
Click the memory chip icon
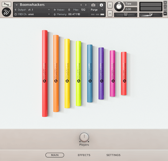pyautogui.click(x=55, y=14)
